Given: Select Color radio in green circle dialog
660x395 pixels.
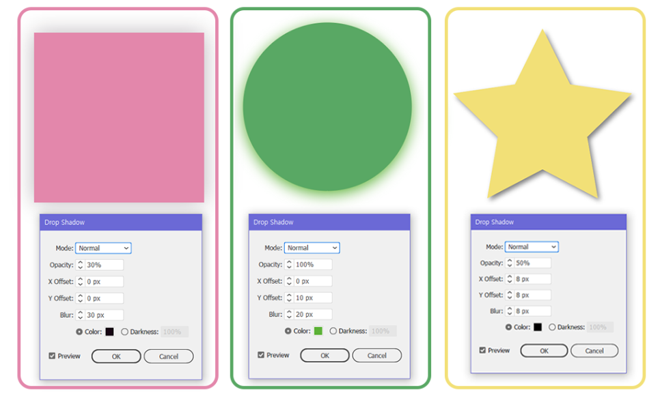Looking at the screenshot, I should coord(288,331).
